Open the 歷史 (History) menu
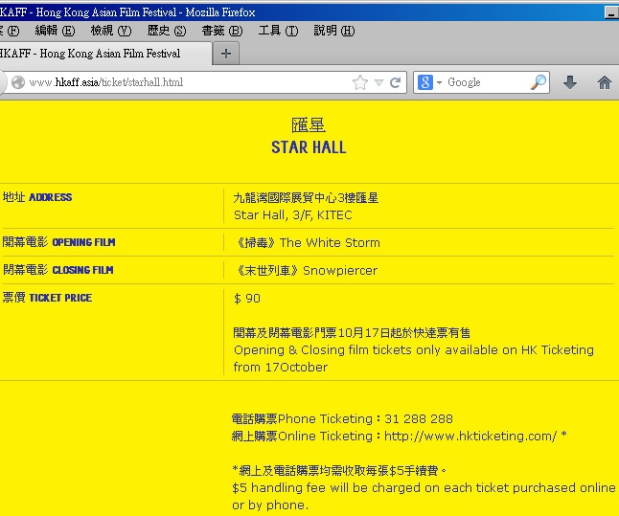This screenshot has width=619, height=516. coord(166,31)
